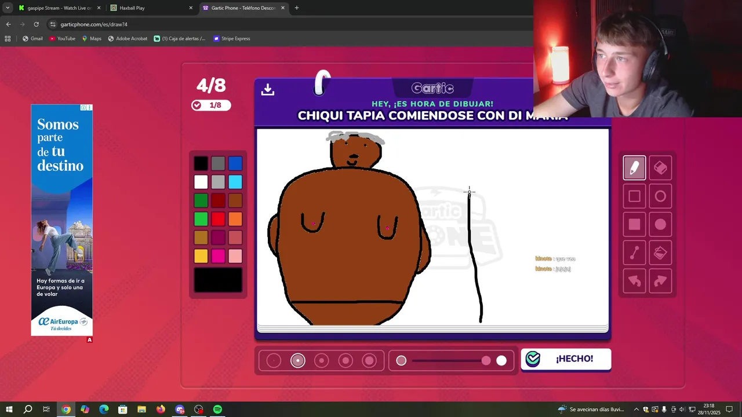Launch Microsoft Edge from the taskbar
This screenshot has height=417, width=742.
104,409
